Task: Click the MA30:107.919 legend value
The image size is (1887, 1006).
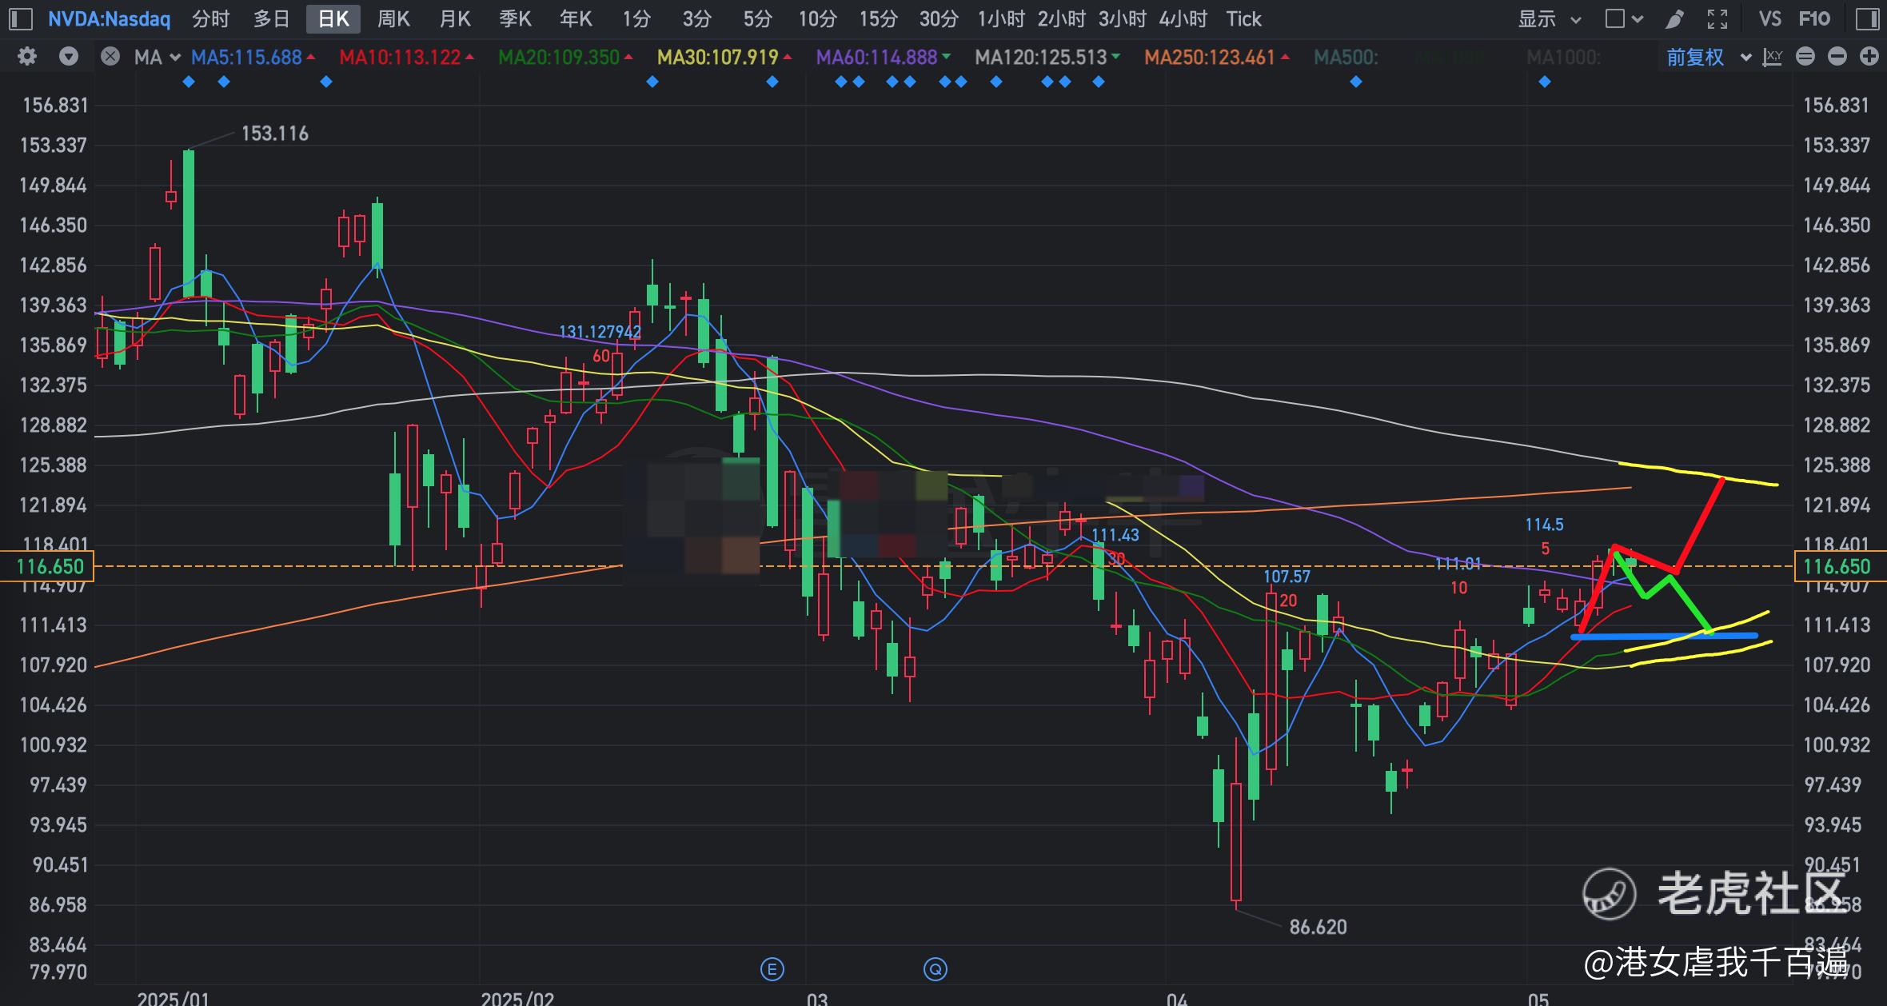Action: click(718, 58)
